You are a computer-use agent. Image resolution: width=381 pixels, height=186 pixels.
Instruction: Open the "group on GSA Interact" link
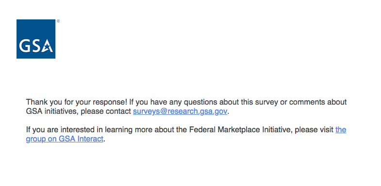click(65, 139)
